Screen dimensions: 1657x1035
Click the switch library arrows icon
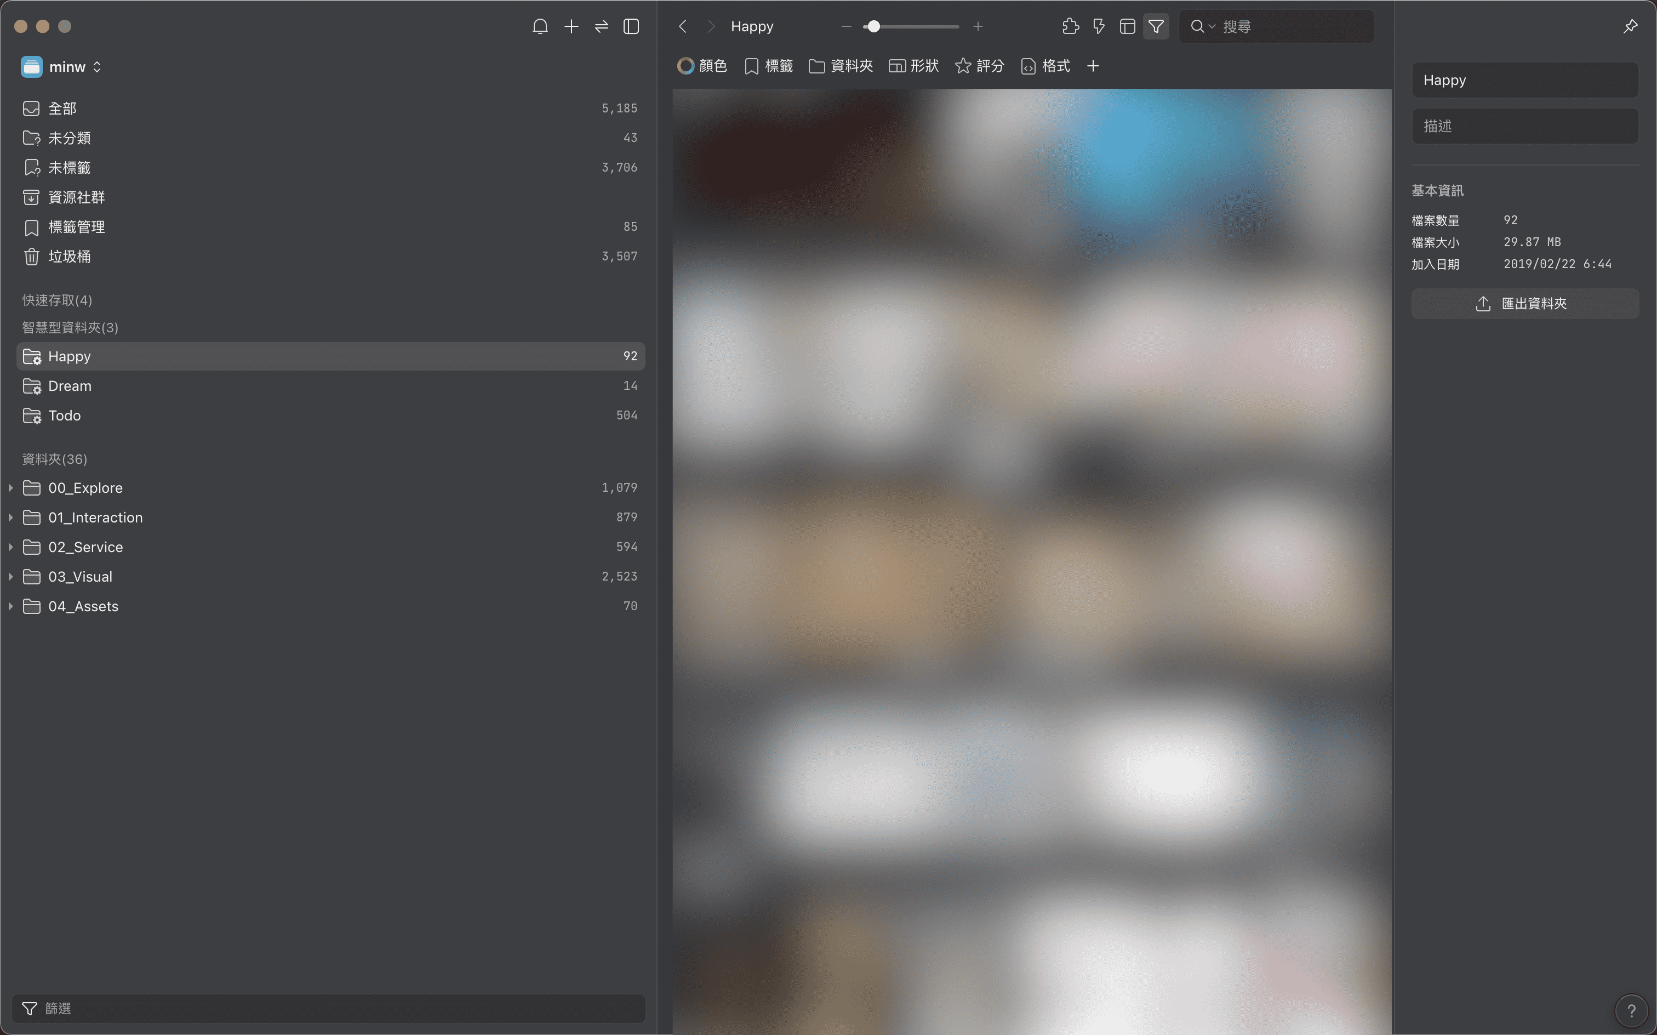pyautogui.click(x=601, y=26)
